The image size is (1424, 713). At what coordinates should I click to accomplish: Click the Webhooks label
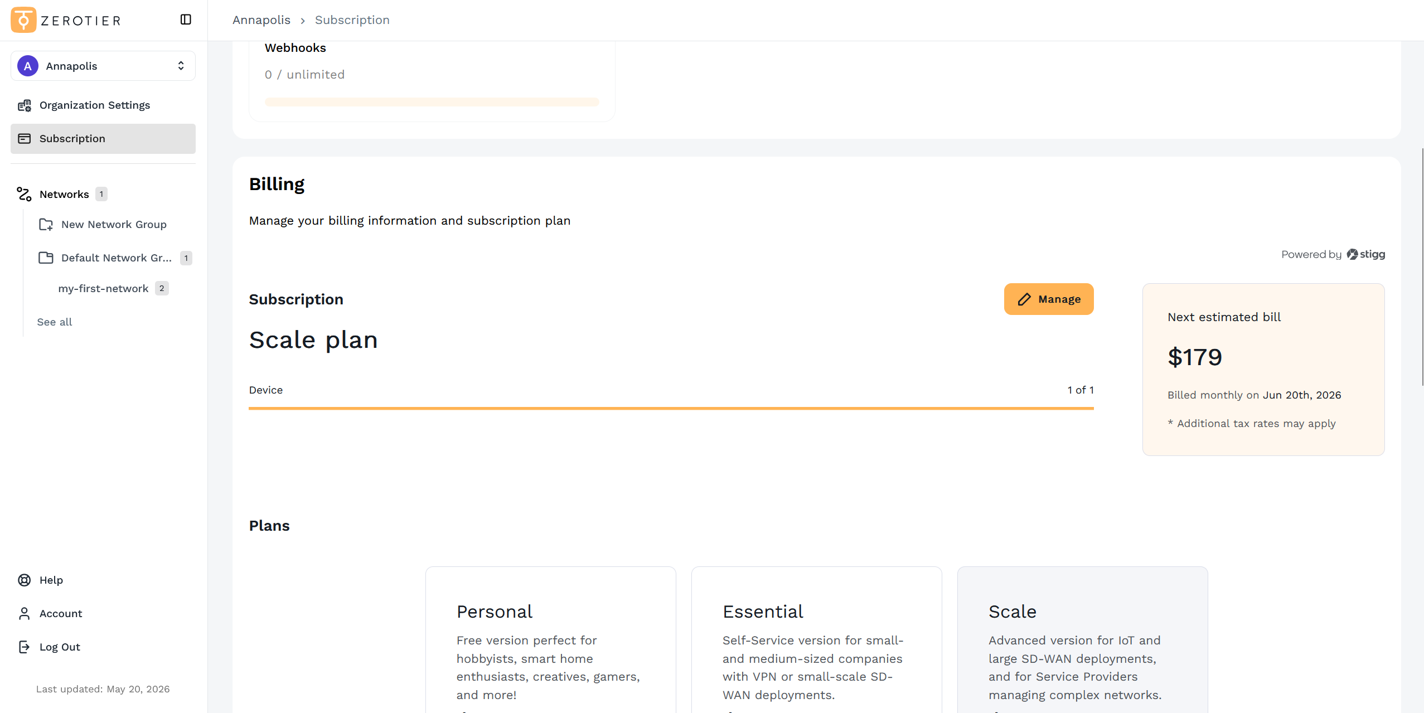296,48
